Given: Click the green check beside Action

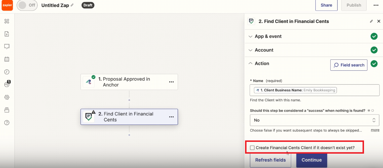Looking at the screenshot, I should (374, 63).
